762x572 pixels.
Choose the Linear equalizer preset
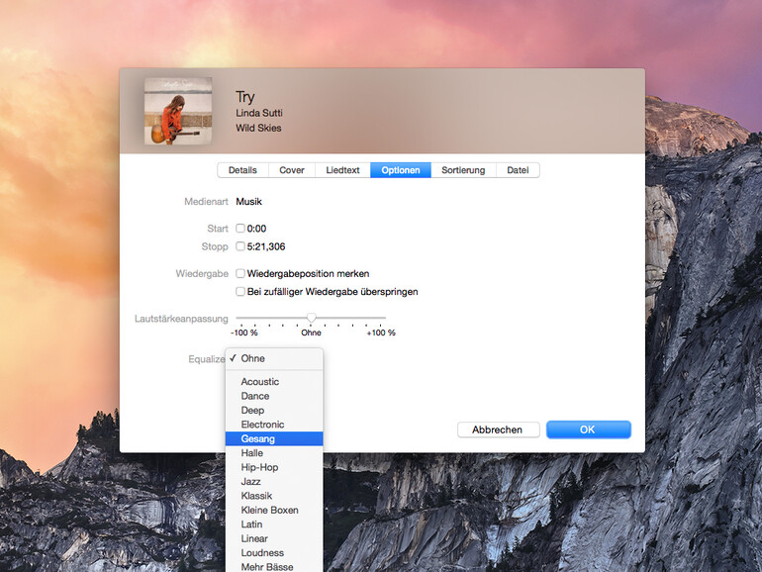click(274, 538)
